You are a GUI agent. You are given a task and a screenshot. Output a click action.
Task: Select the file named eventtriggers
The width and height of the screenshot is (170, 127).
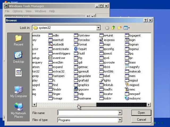click(62, 53)
